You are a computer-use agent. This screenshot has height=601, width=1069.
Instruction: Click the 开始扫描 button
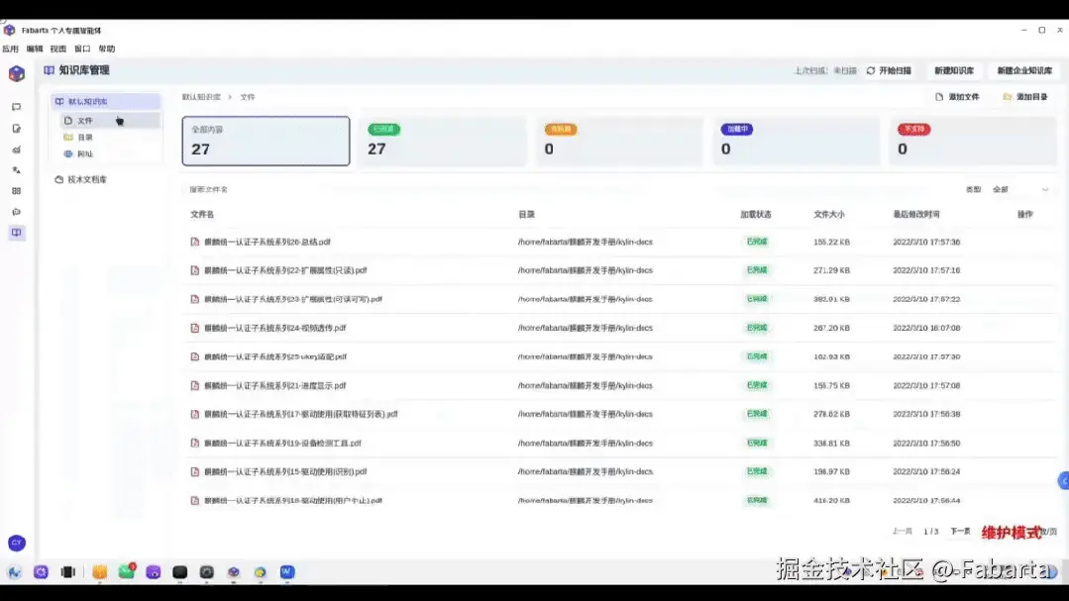pos(889,70)
